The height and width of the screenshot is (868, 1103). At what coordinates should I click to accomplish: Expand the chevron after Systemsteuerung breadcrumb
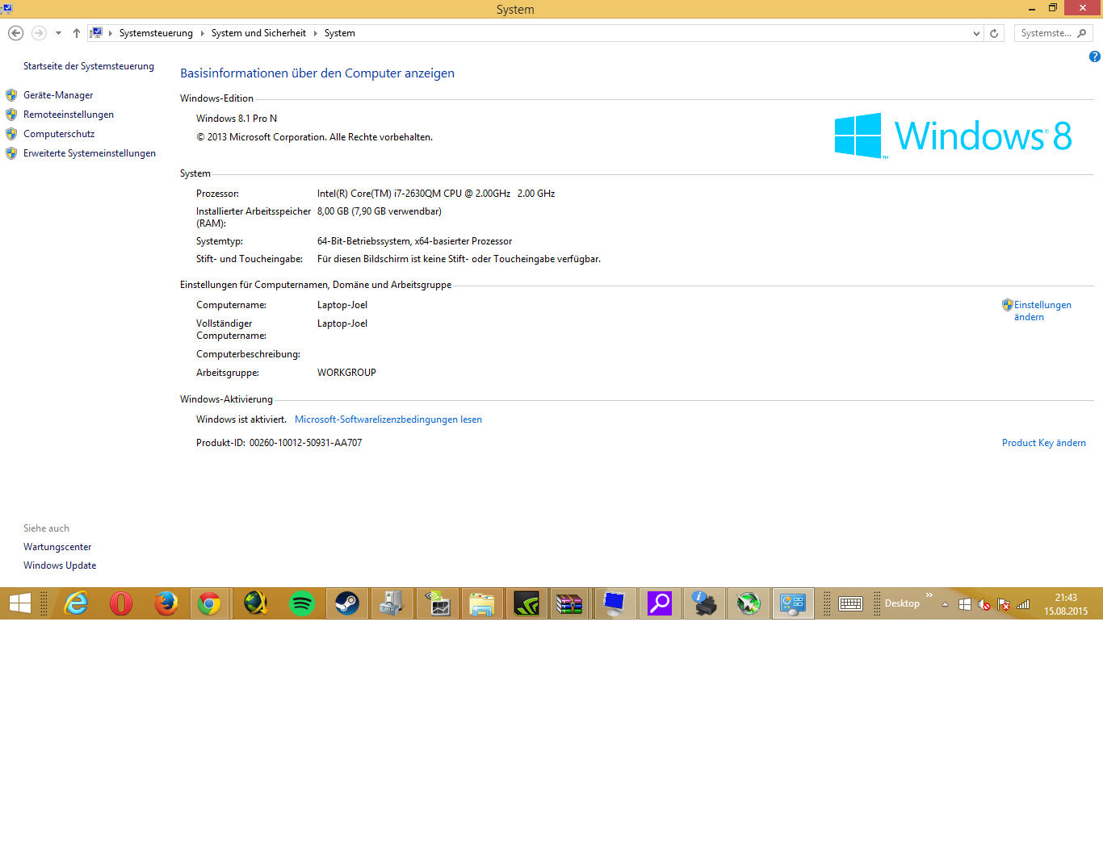point(203,33)
